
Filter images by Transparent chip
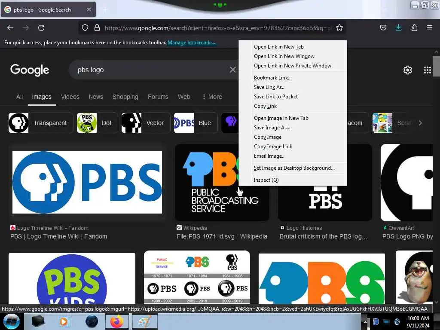41,123
